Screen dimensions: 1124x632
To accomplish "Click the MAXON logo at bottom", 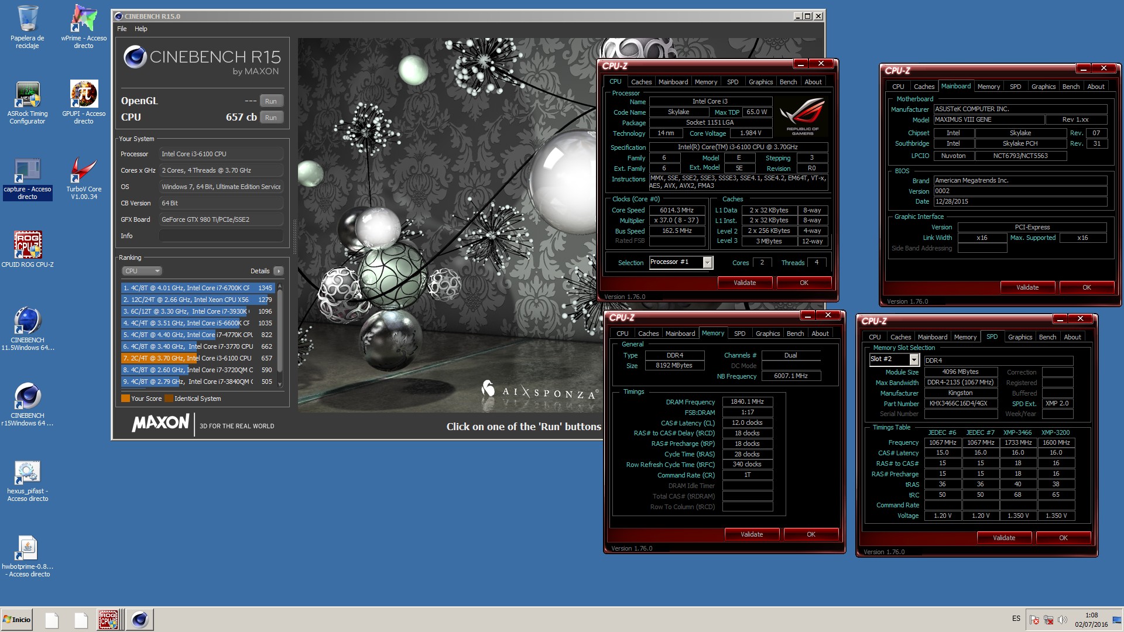I will tap(160, 423).
